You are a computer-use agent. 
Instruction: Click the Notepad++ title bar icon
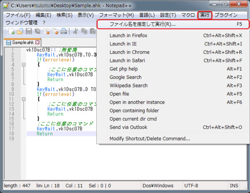tap(6, 5)
